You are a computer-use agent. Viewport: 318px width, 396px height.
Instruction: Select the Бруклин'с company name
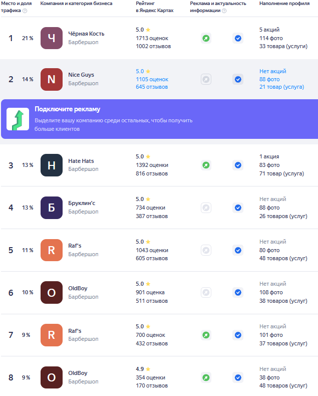82,204
